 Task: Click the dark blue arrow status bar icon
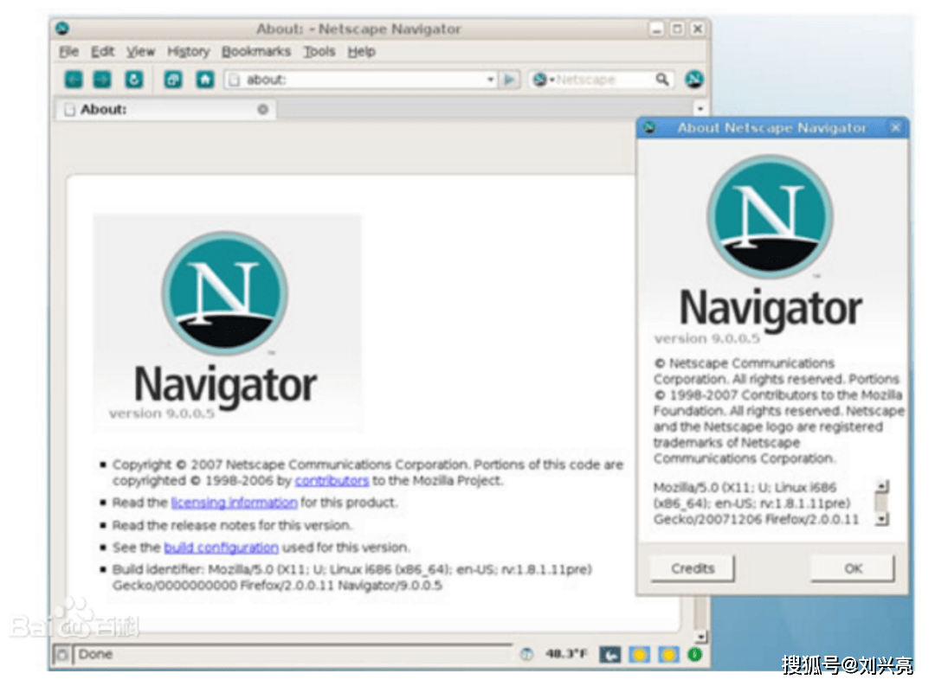[x=609, y=655]
